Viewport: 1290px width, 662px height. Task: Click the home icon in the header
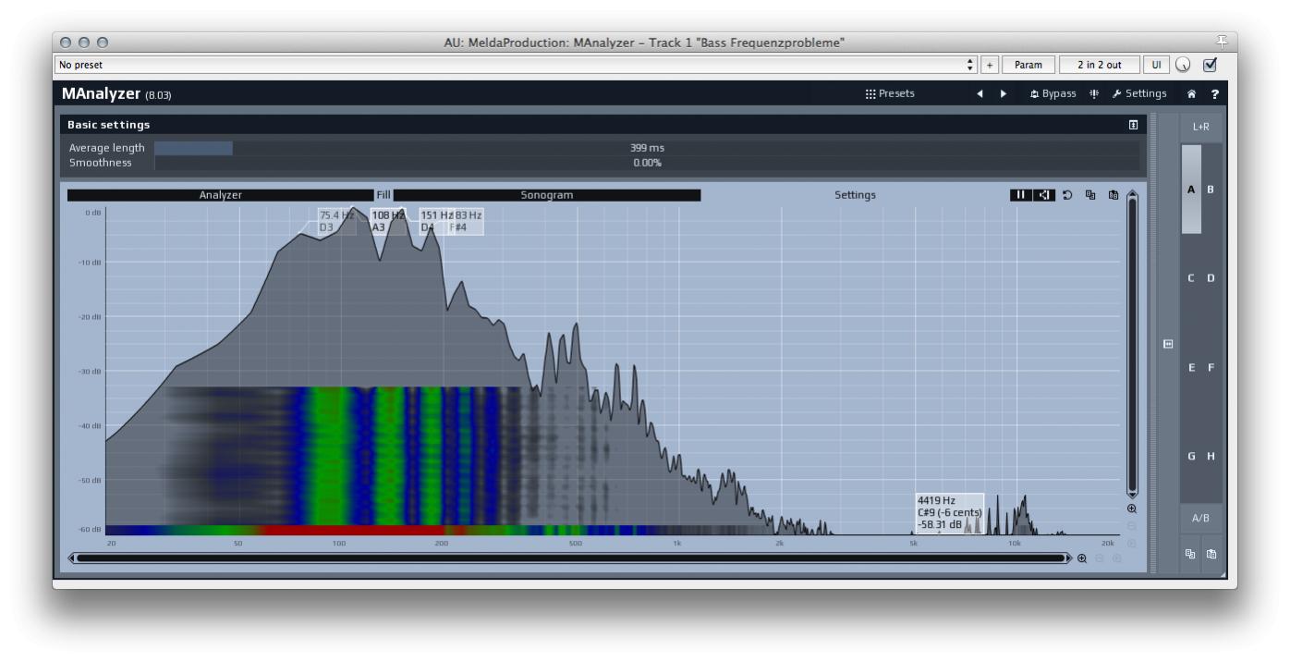1191,93
